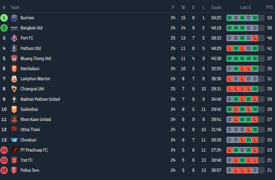
Task: Click the green rank 1 position badge
Action: tap(4, 18)
